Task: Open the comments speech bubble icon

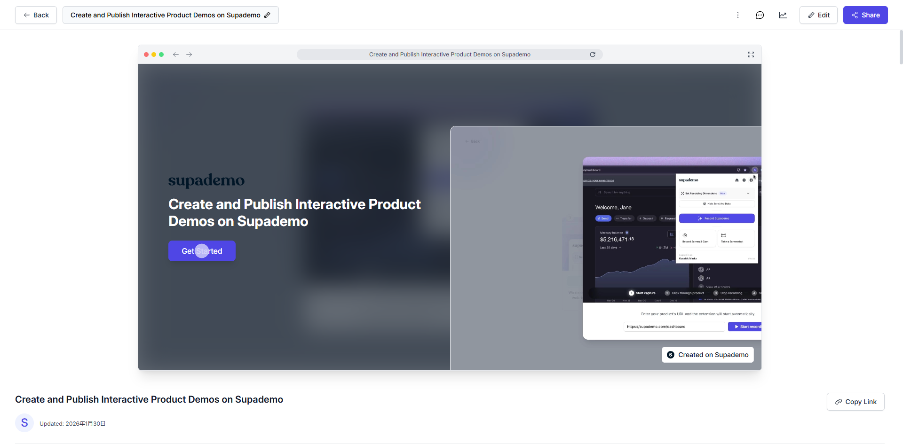Action: click(760, 15)
